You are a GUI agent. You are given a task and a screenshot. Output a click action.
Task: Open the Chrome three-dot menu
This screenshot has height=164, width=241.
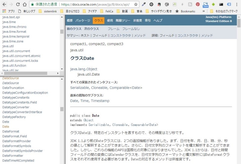click(x=237, y=5)
